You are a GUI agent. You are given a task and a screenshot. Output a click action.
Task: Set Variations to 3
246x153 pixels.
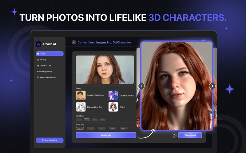coord(95,120)
